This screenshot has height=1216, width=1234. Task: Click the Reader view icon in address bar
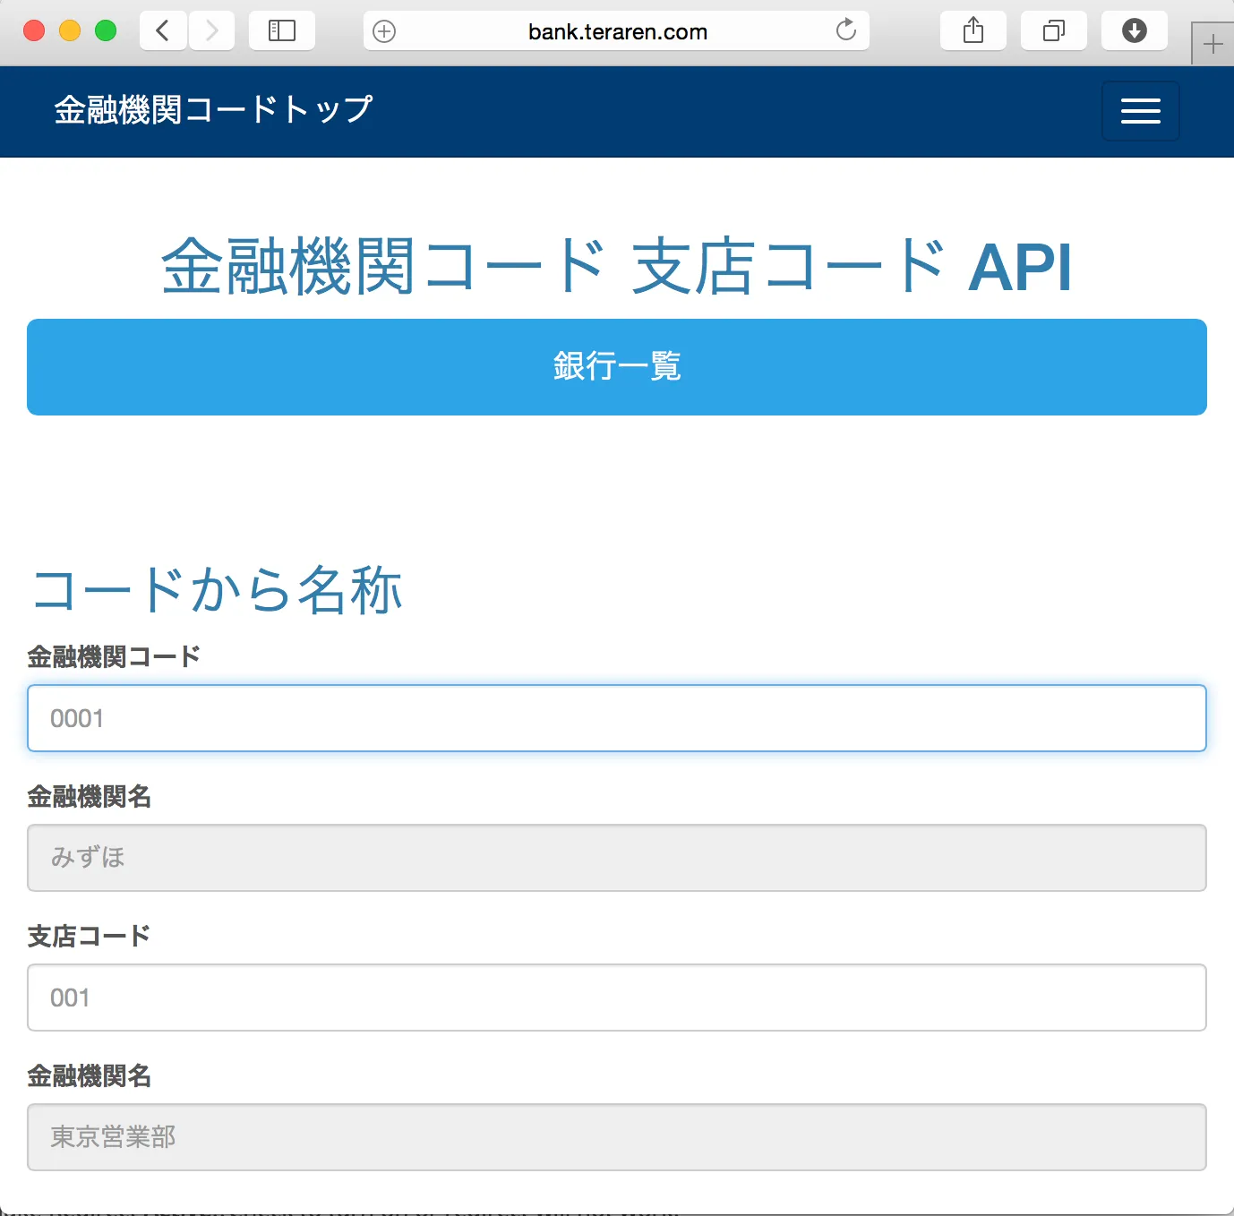click(x=384, y=30)
